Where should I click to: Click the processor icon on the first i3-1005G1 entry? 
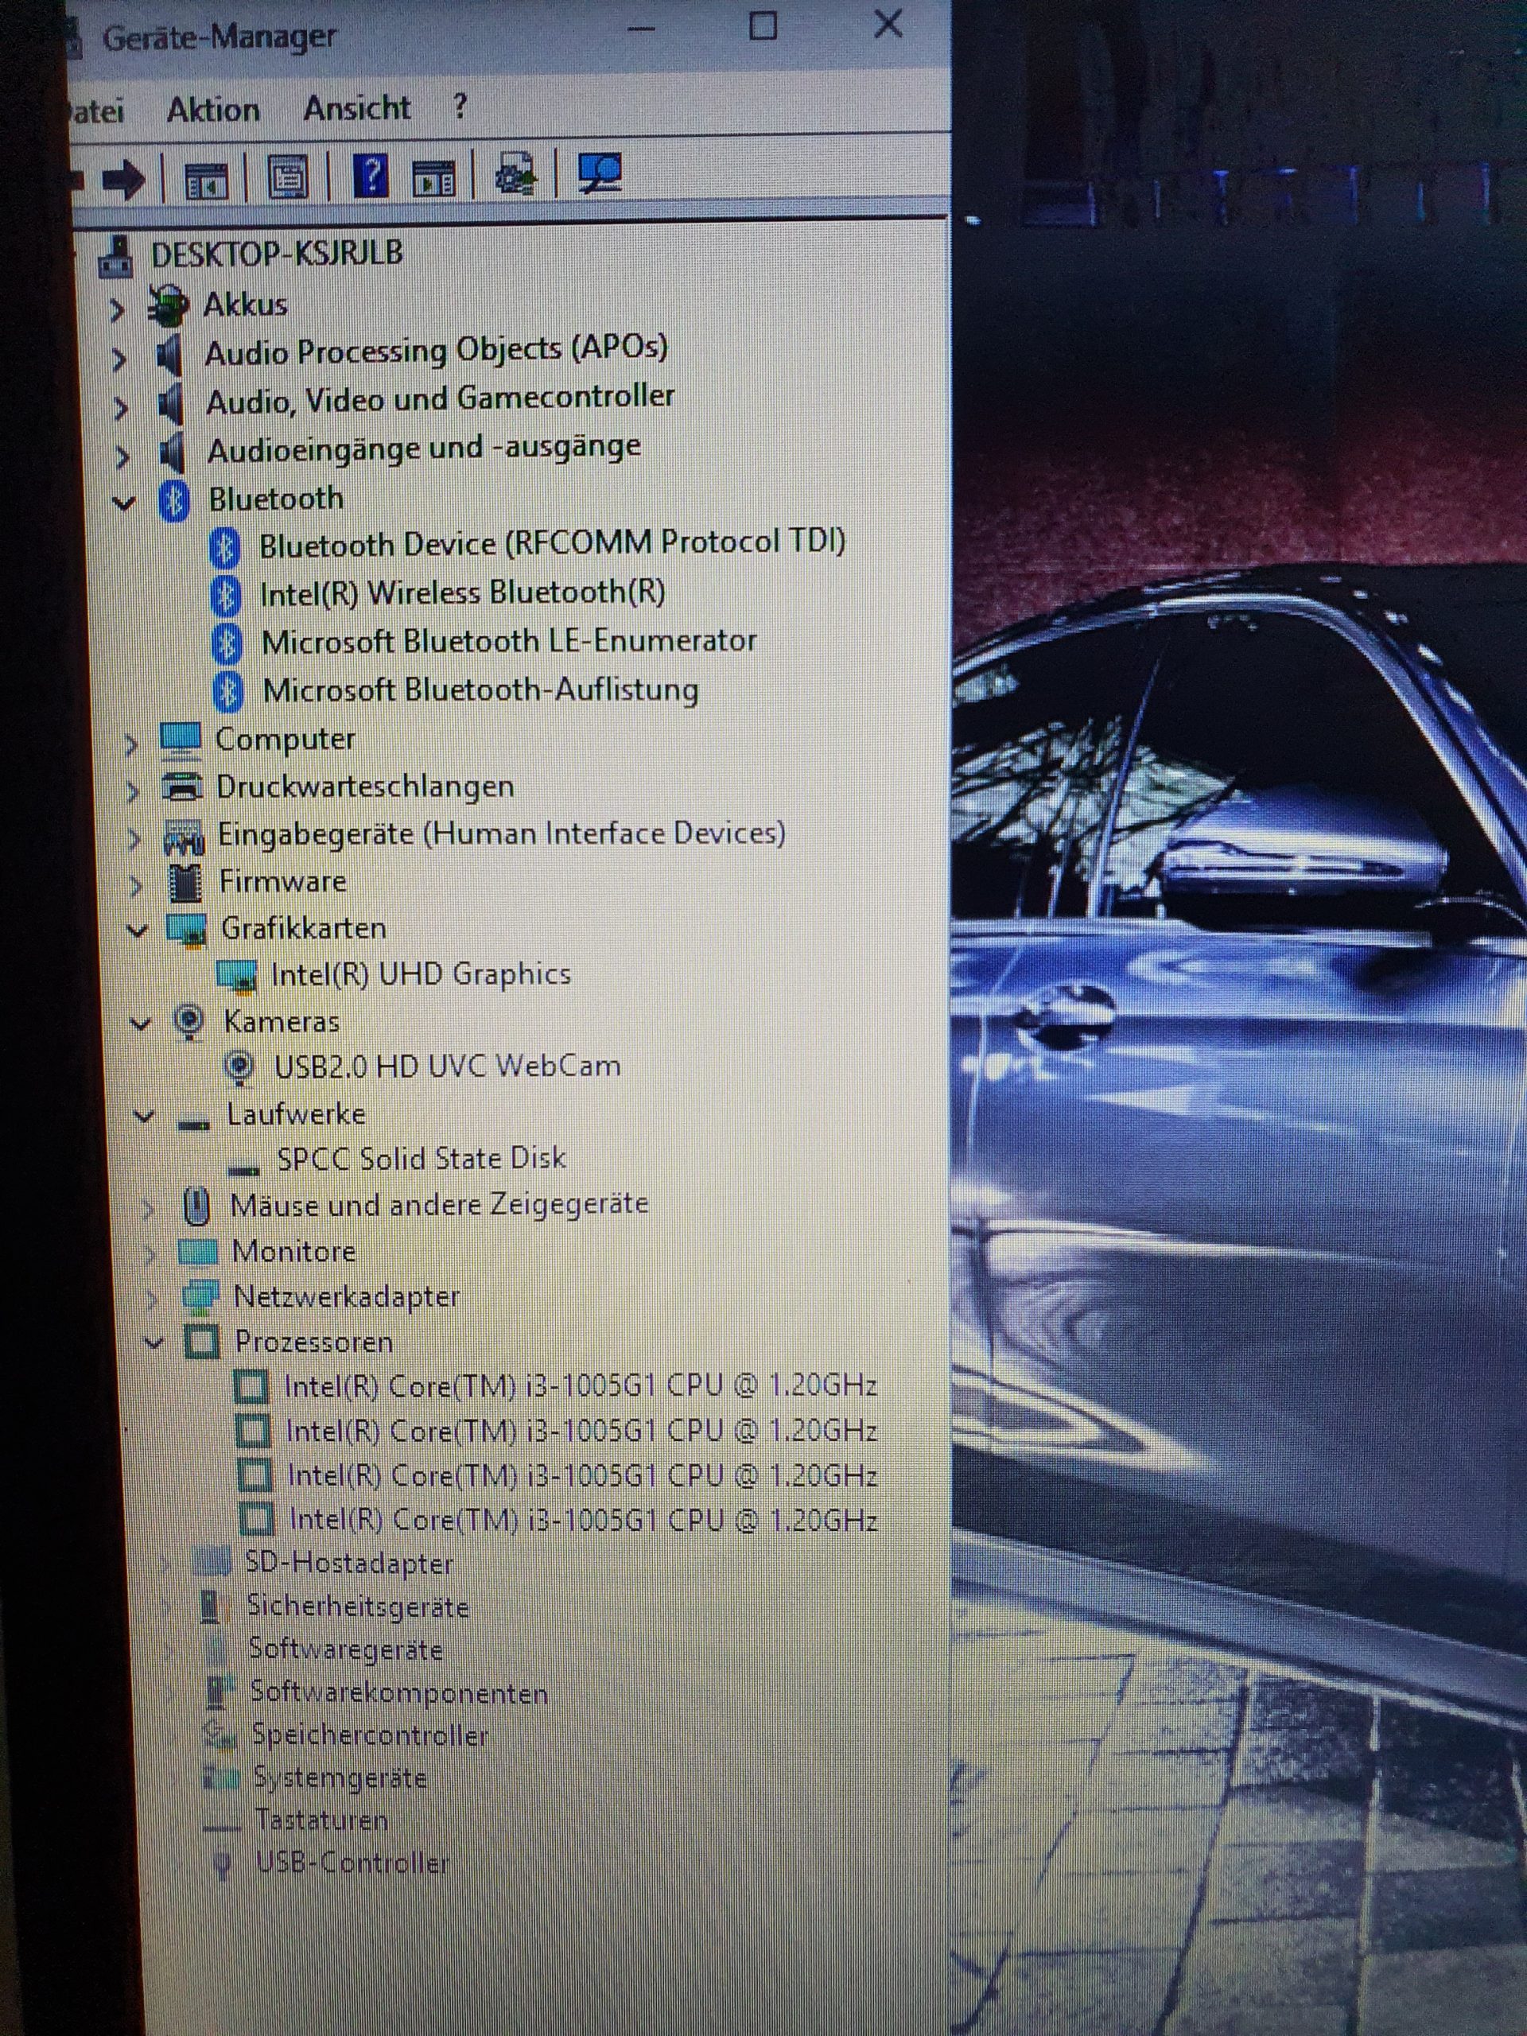coord(250,1385)
